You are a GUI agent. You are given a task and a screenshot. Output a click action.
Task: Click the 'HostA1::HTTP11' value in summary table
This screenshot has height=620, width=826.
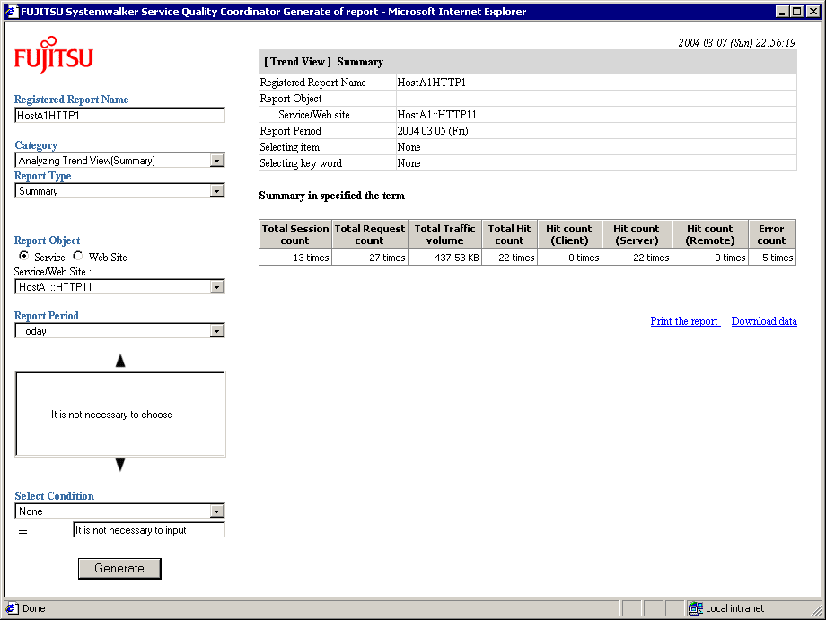(x=436, y=115)
